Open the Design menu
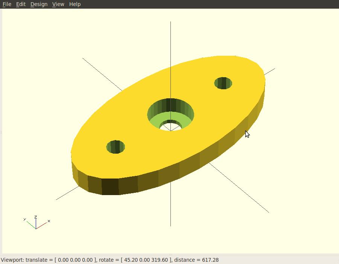339x264 pixels. coord(39,4)
